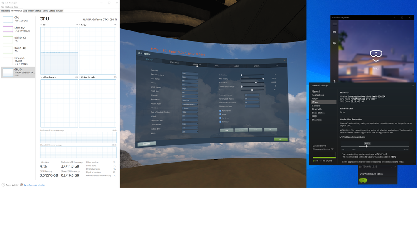Open the Task Manager View menu
Screen dimensions: 417x228
[x=16, y=7]
